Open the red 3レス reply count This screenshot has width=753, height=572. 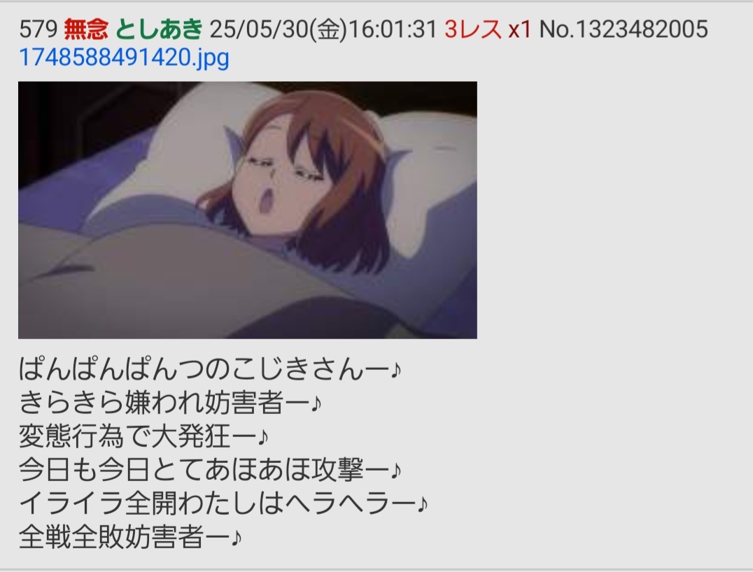pos(472,29)
